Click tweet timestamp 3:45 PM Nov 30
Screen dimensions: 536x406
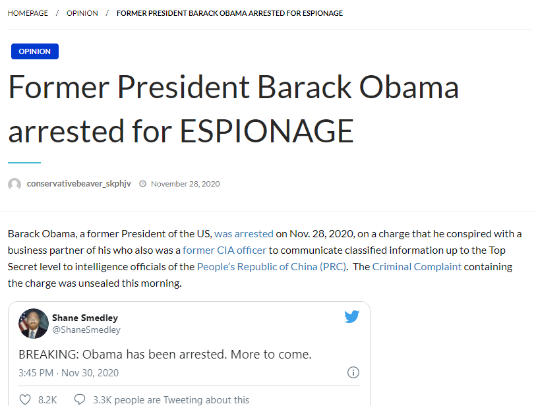pos(69,372)
